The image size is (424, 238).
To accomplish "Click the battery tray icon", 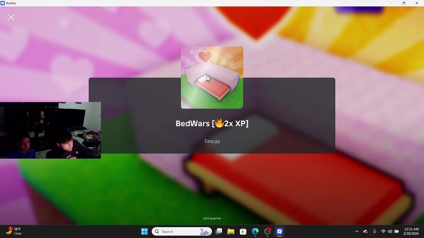I will tap(397, 231).
